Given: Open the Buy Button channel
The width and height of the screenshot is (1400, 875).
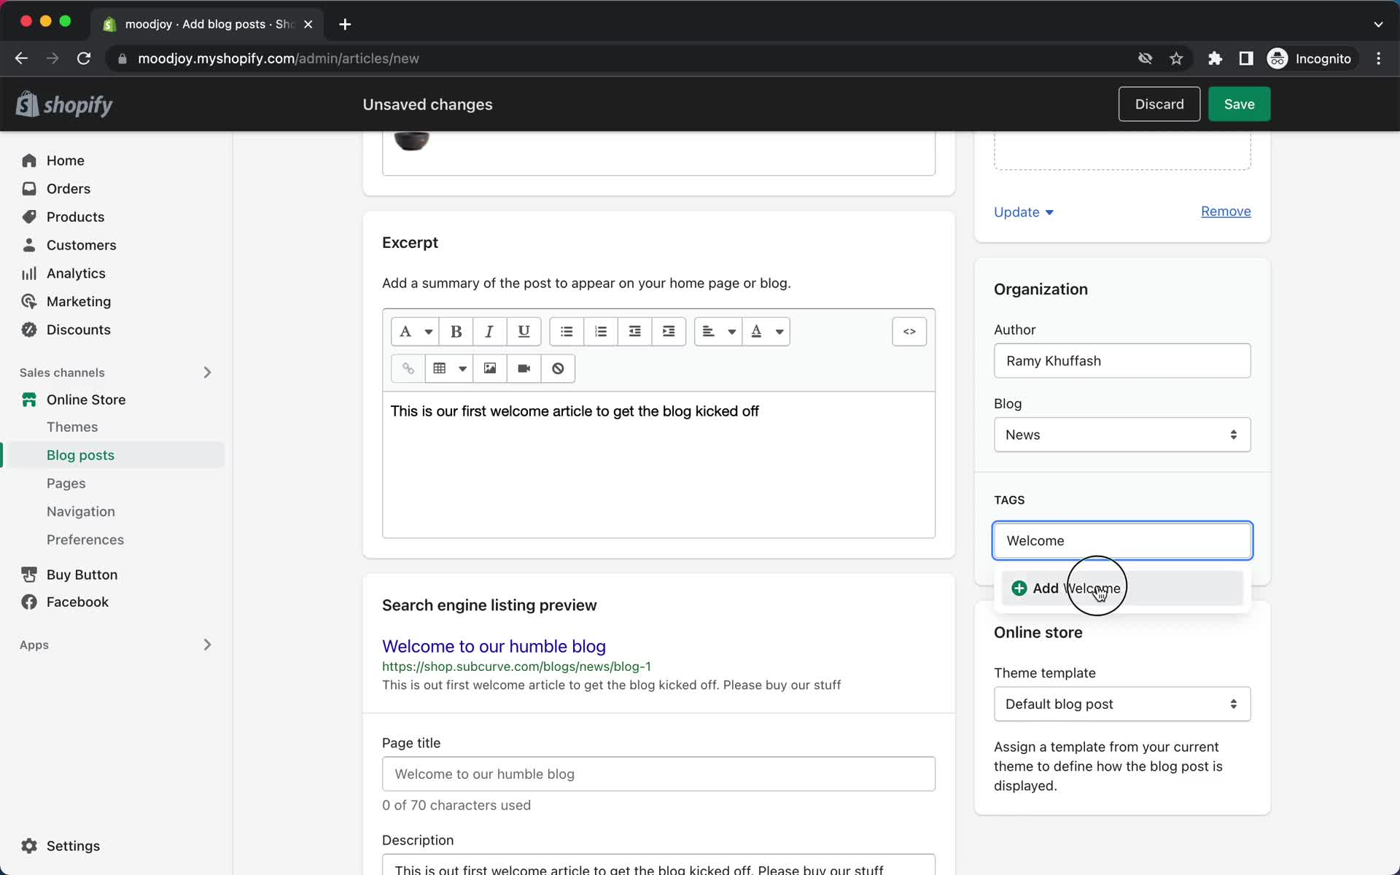Looking at the screenshot, I should click(x=82, y=575).
